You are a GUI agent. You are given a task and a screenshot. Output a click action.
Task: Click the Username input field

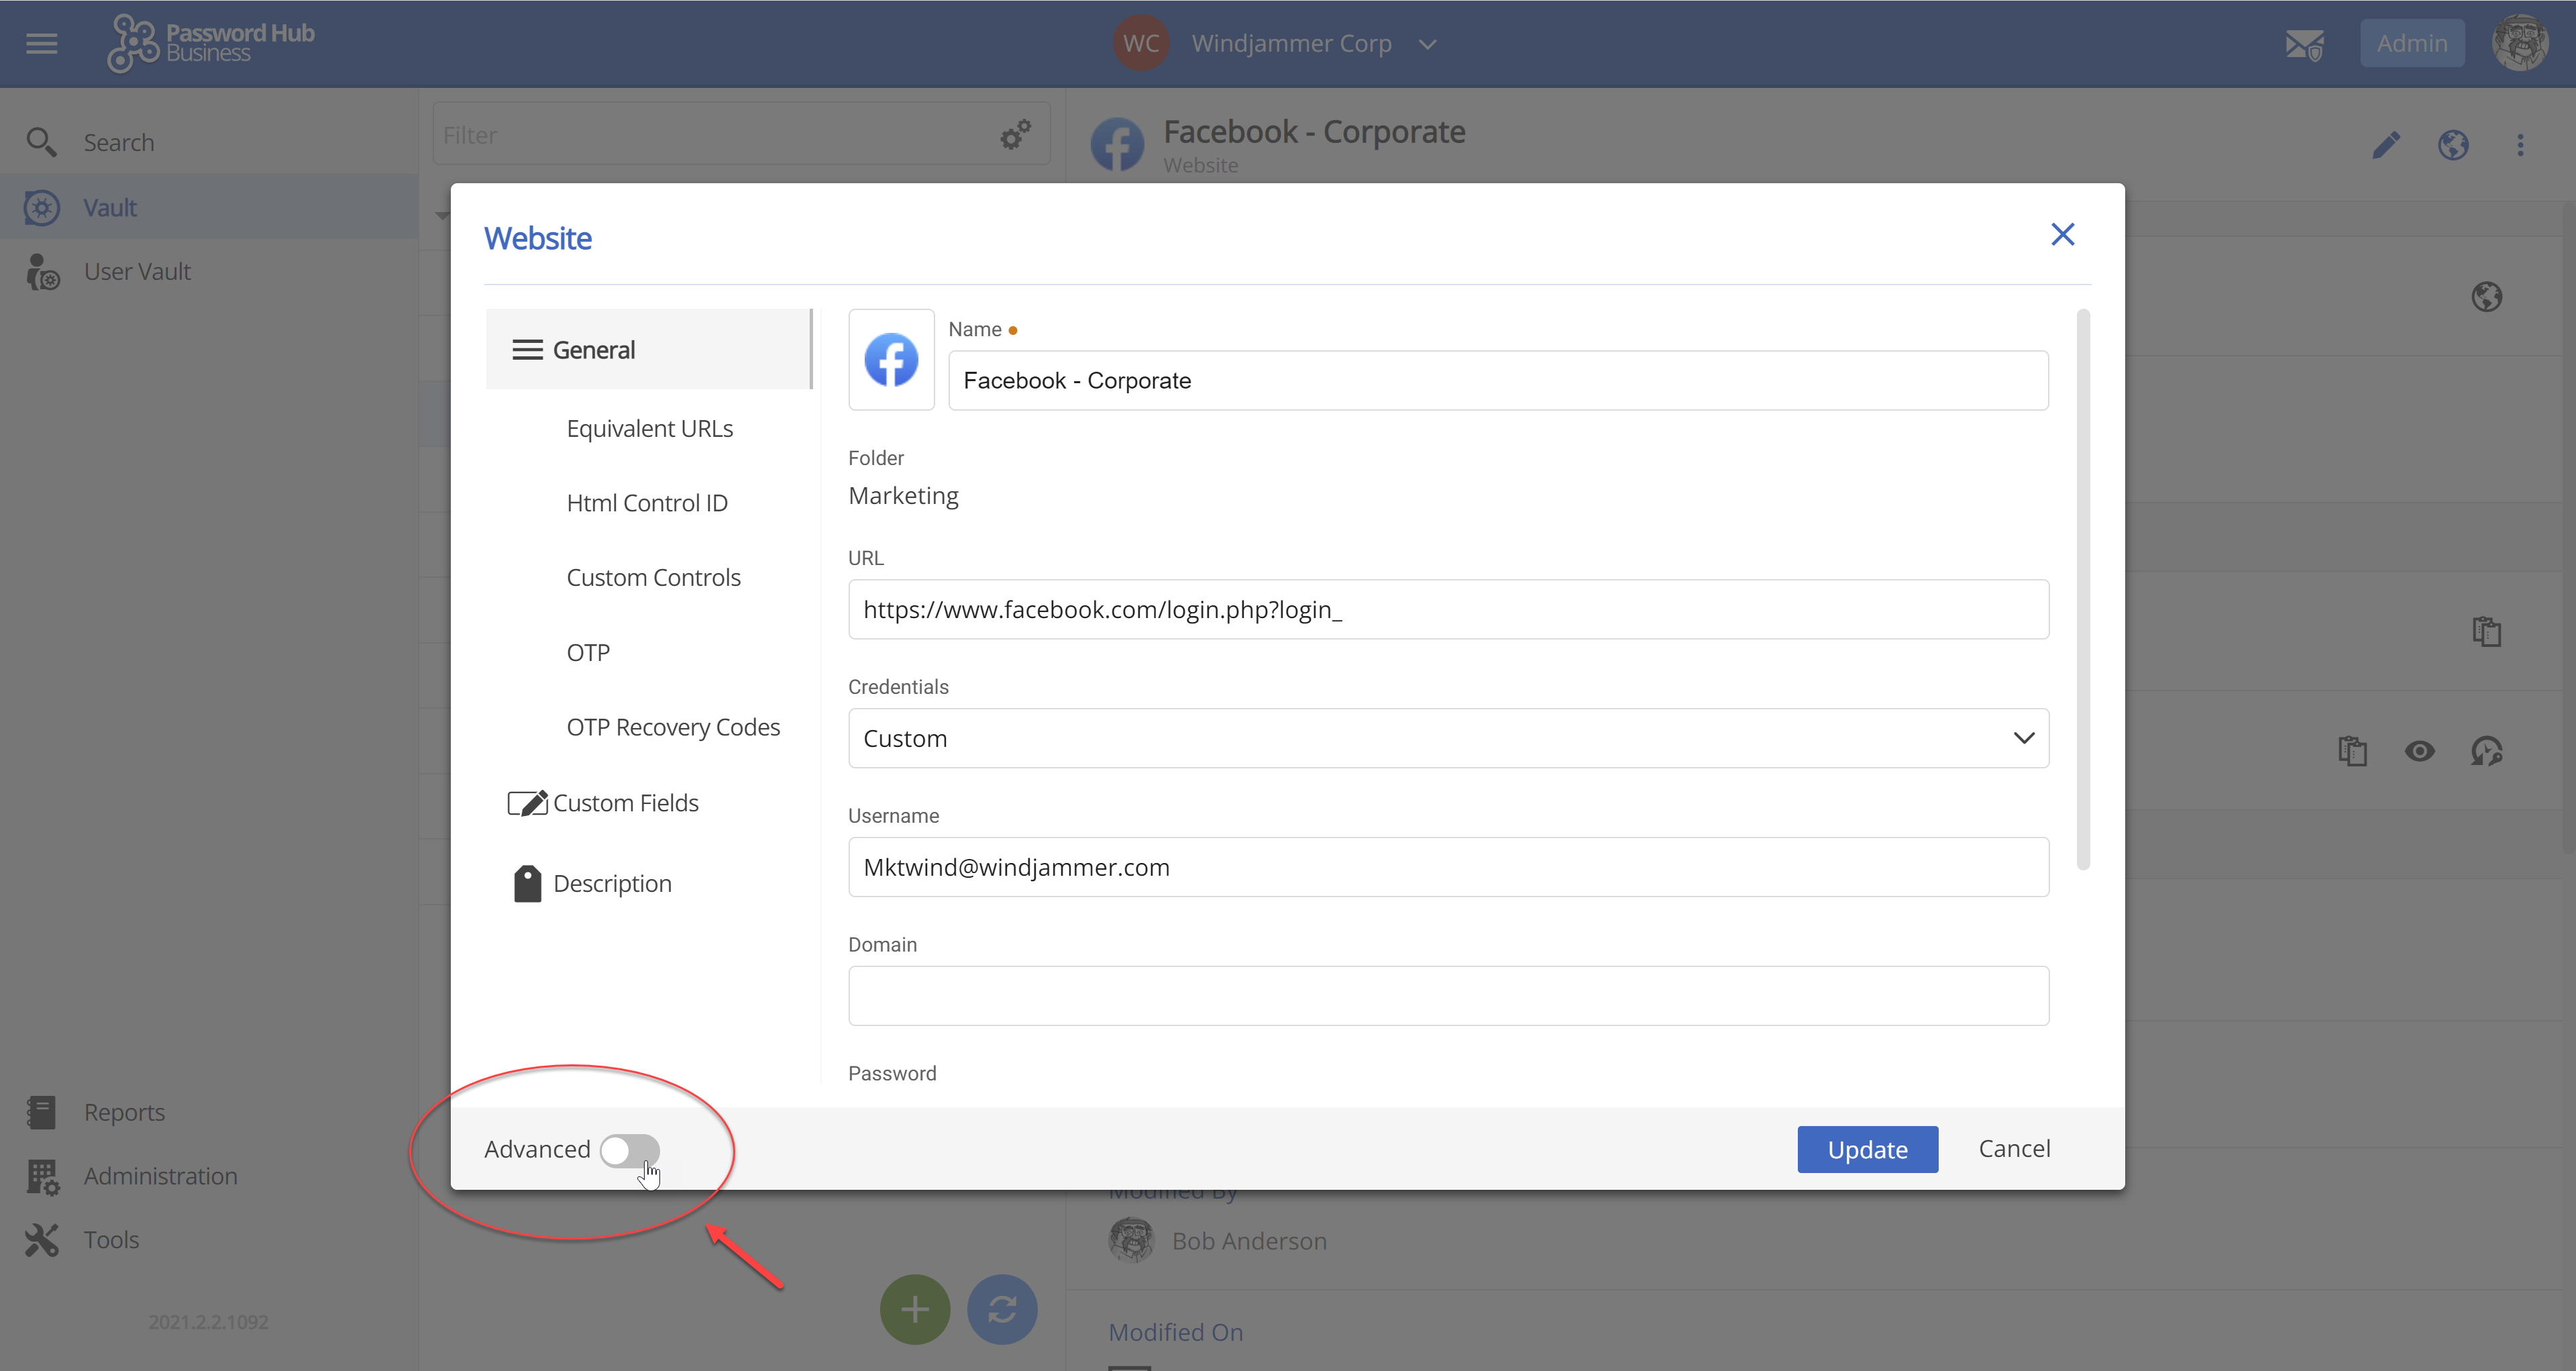(x=1447, y=867)
